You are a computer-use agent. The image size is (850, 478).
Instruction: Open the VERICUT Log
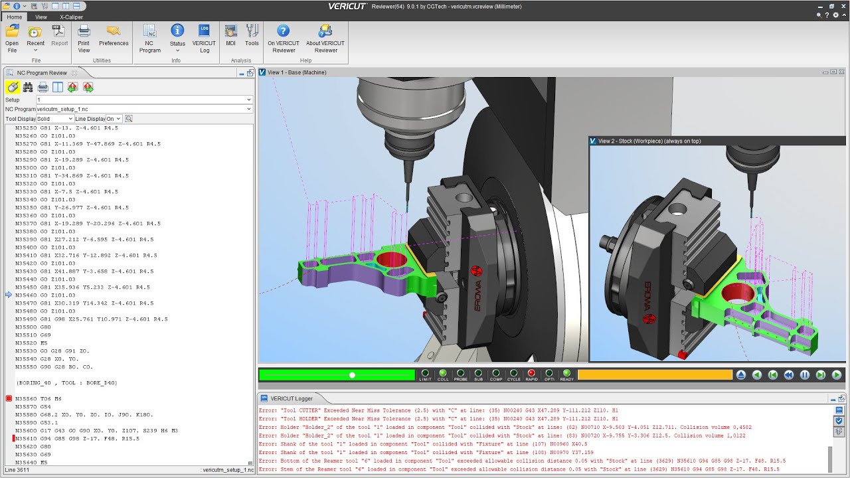[205, 38]
